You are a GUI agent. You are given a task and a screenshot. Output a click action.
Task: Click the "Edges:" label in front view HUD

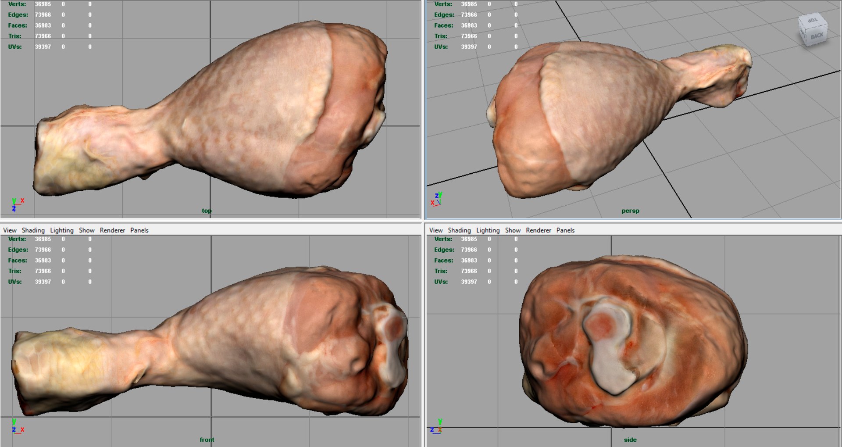pos(18,250)
